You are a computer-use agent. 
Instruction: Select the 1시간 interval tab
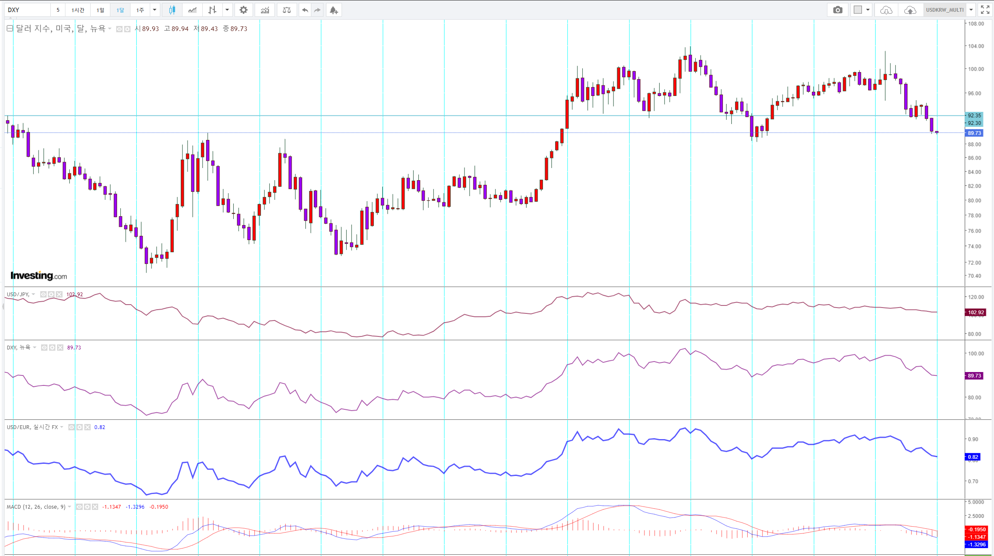[x=78, y=10]
